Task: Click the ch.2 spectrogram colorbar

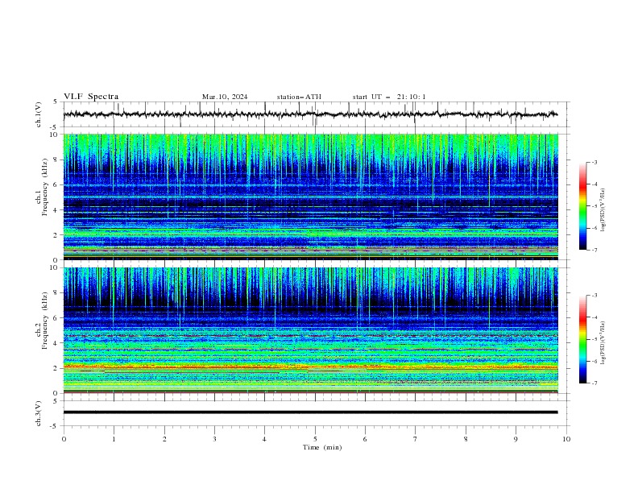Action: (x=582, y=339)
